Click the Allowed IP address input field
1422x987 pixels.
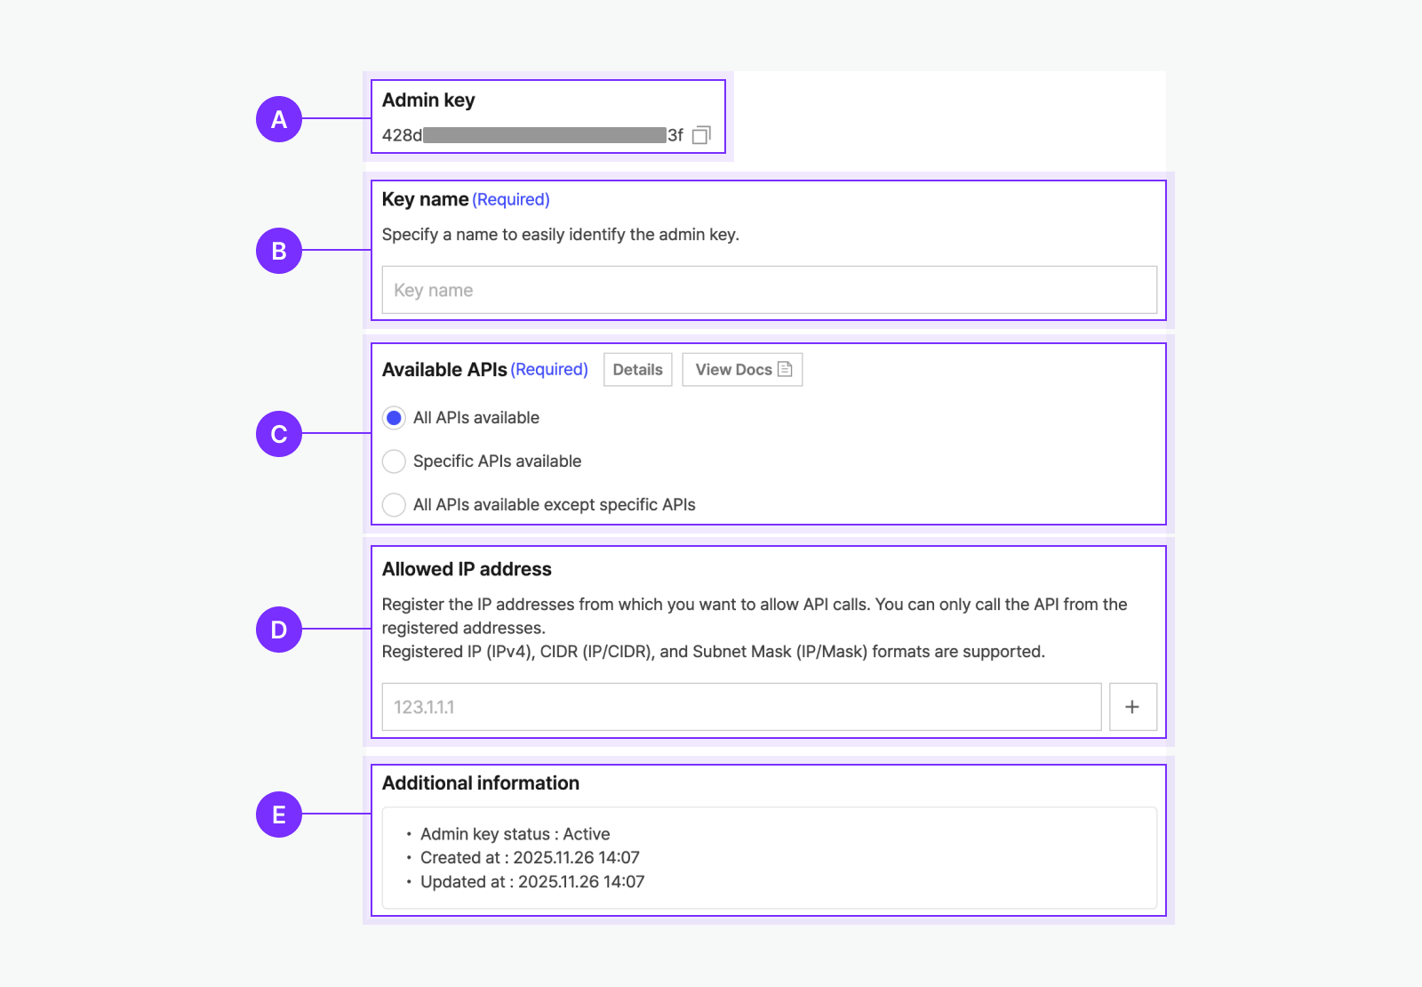pyautogui.click(x=741, y=707)
